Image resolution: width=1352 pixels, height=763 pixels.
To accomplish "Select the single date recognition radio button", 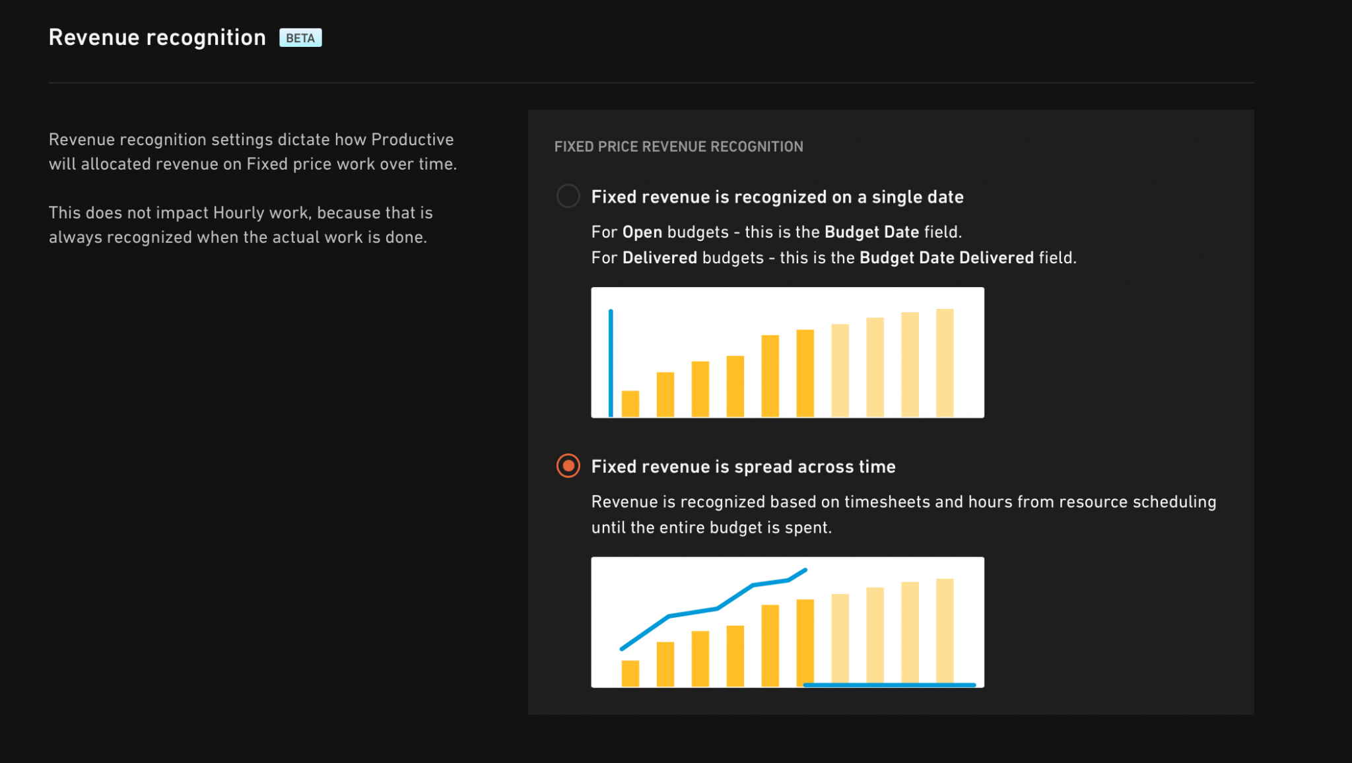I will pos(568,196).
